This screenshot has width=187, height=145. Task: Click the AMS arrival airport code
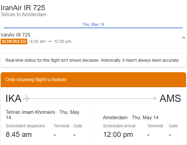coord(170,98)
